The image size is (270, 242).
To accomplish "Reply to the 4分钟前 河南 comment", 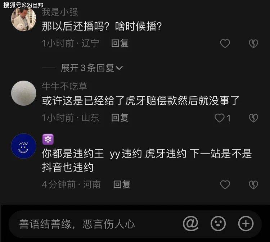I will (x=122, y=184).
